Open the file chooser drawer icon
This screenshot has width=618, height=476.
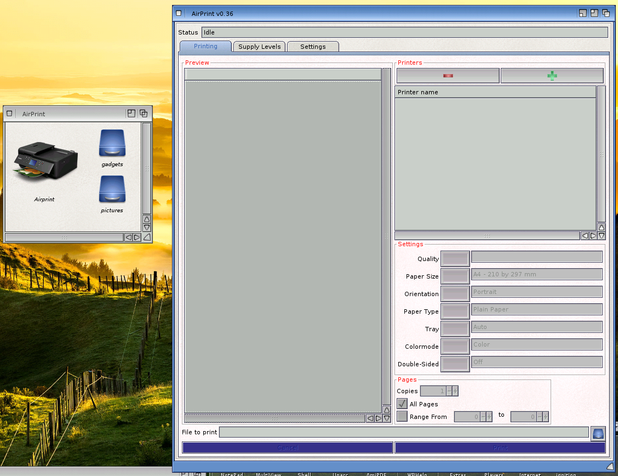click(598, 433)
